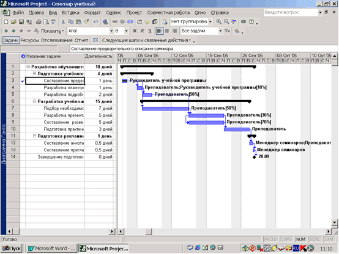Click the Задачи guide button
The height and width of the screenshot is (254, 339).
click(x=11, y=40)
